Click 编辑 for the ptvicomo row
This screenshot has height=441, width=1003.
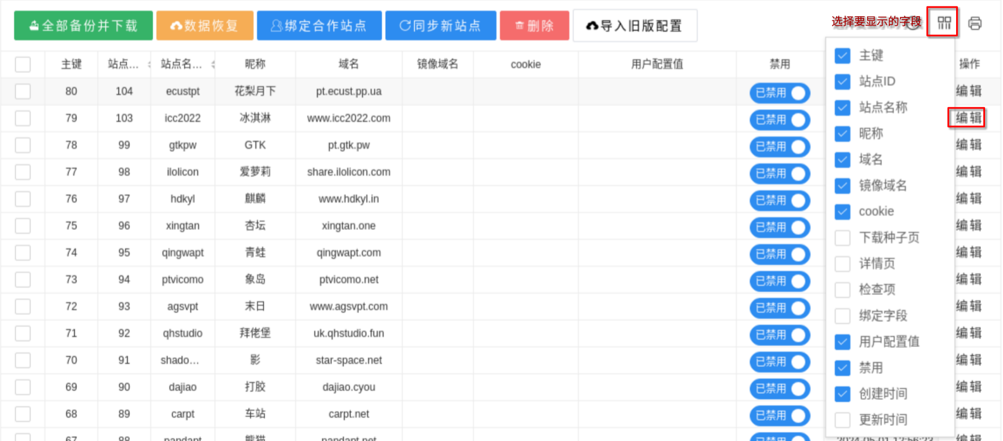click(x=969, y=279)
